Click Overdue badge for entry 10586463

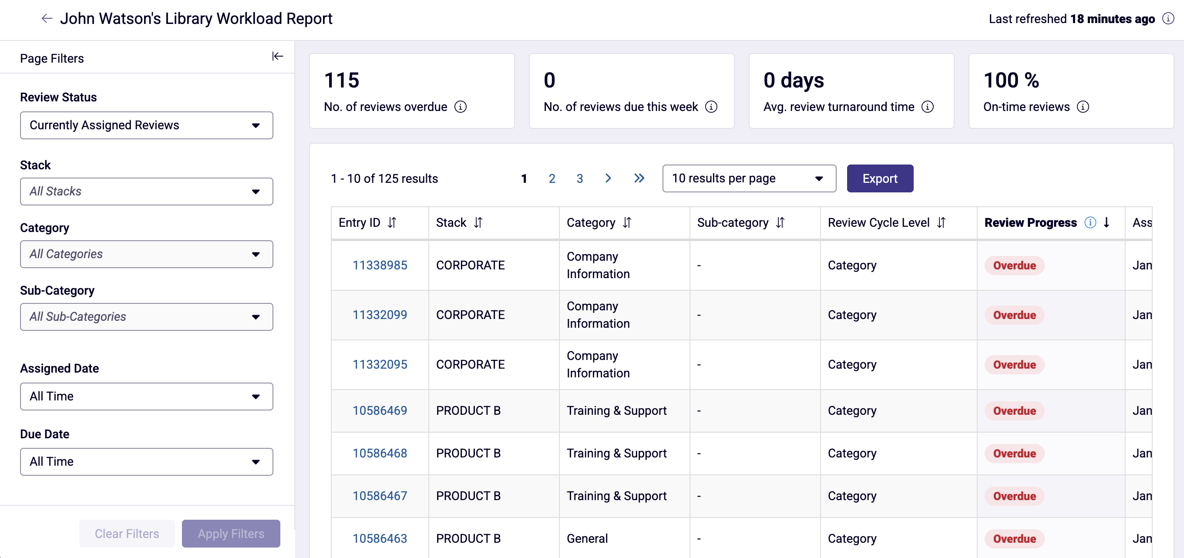(1014, 539)
